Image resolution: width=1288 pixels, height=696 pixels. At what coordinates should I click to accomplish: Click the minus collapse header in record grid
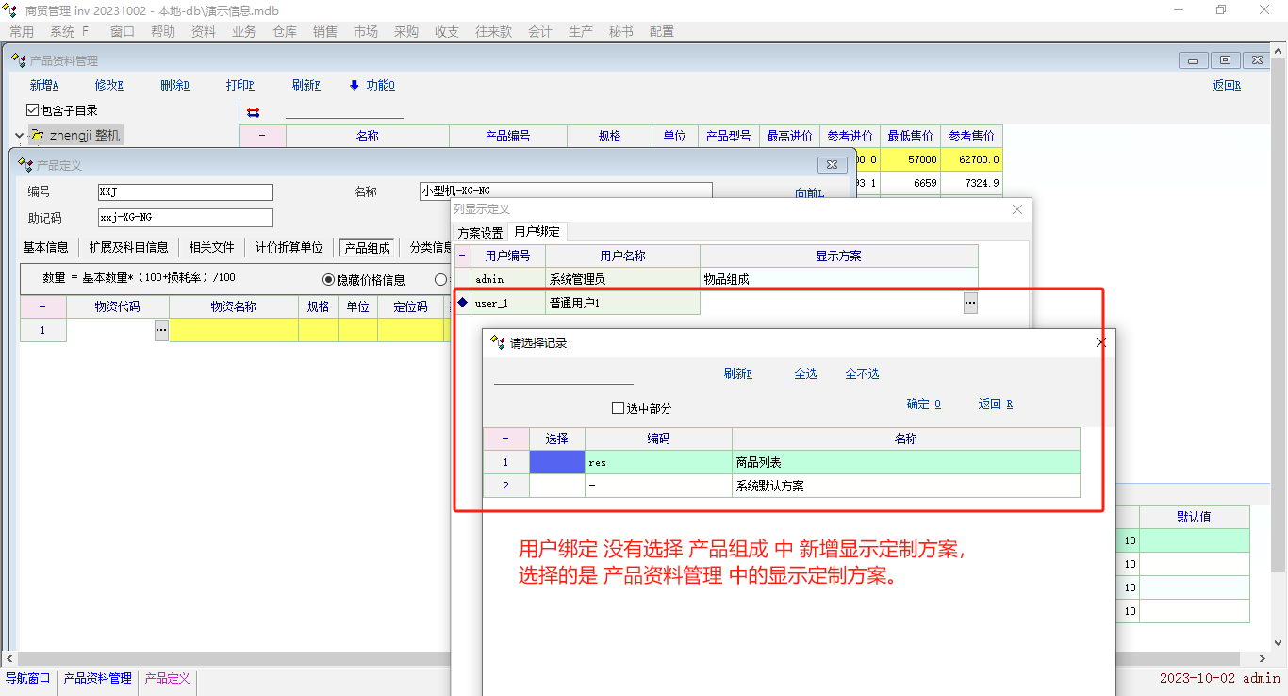505,439
